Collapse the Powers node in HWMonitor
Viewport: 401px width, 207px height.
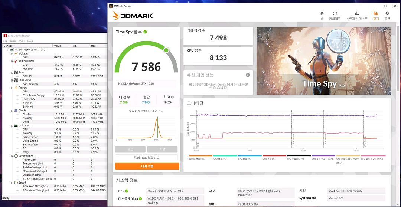(12, 88)
